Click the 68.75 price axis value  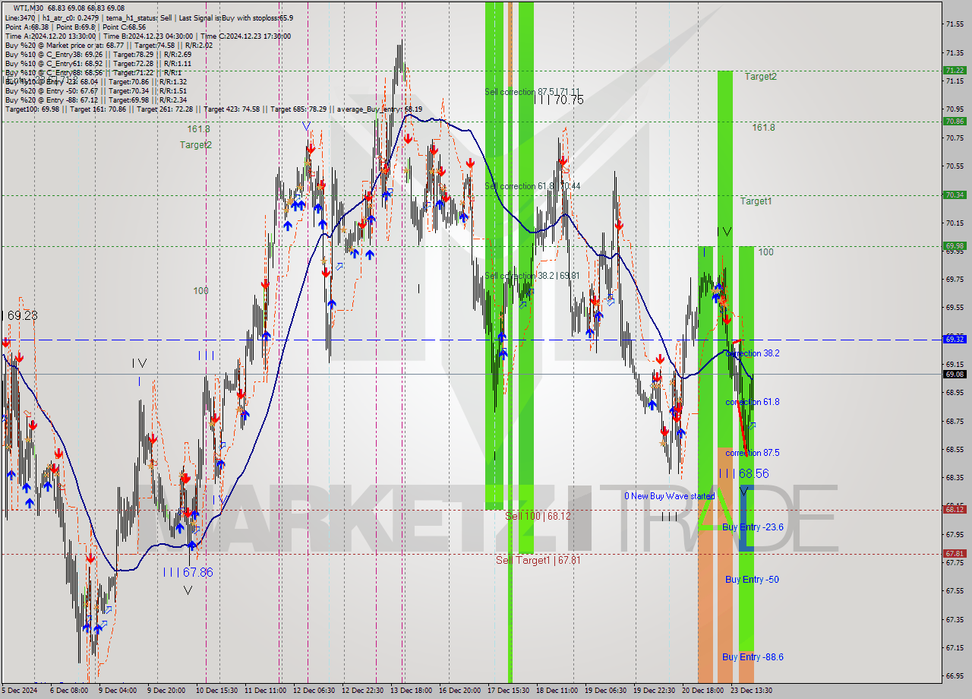click(955, 421)
